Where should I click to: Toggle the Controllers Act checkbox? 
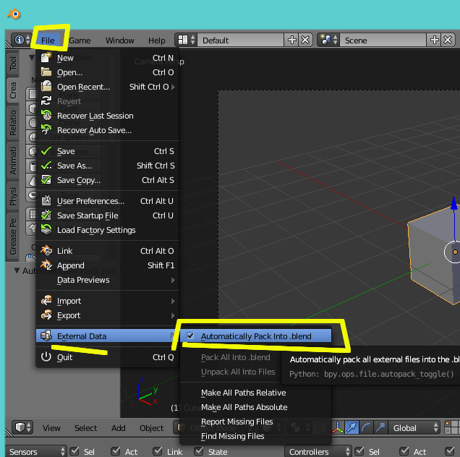[x=404, y=451]
